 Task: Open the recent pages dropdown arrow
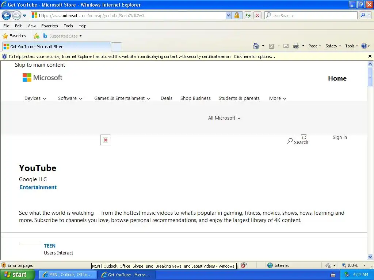(24, 16)
